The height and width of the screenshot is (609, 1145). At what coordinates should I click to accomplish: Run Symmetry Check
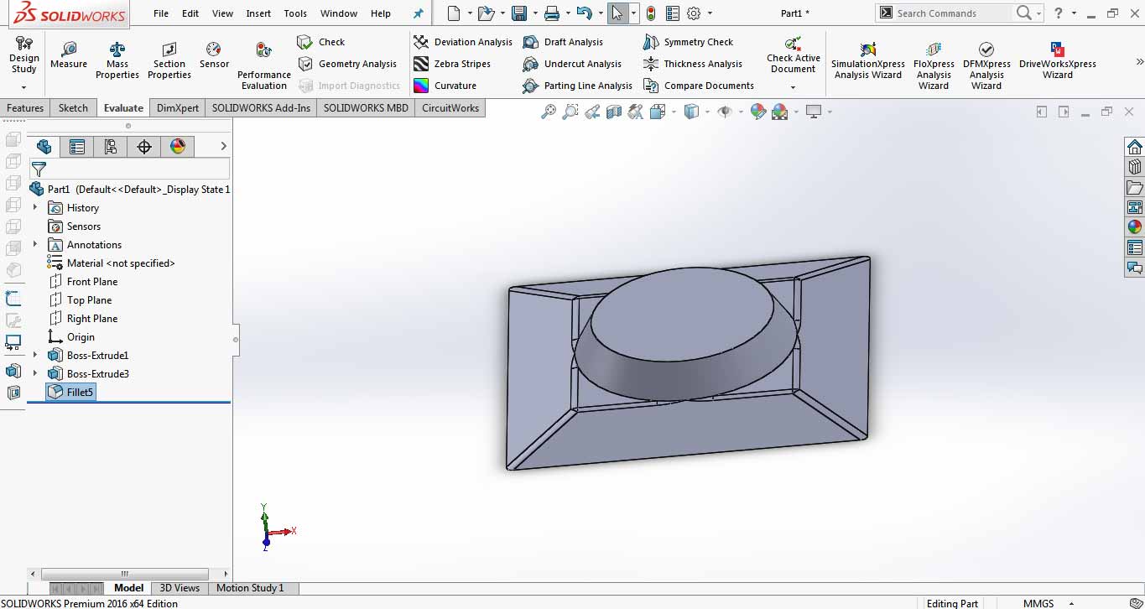point(688,42)
